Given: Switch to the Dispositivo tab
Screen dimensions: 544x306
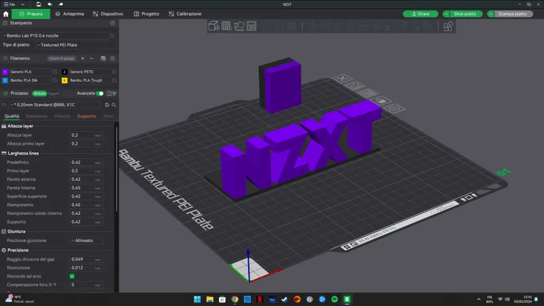Looking at the screenshot, I should tap(108, 14).
